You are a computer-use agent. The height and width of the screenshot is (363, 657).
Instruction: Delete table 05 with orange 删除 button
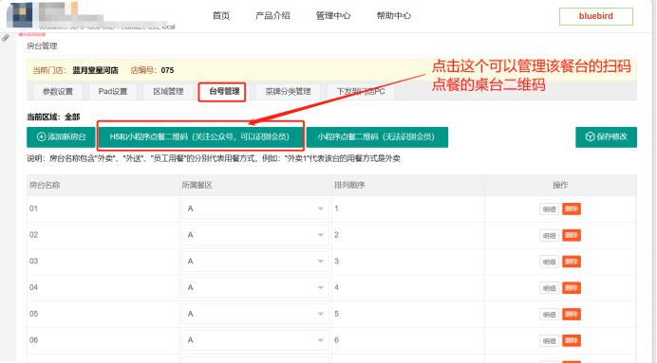[572, 315]
